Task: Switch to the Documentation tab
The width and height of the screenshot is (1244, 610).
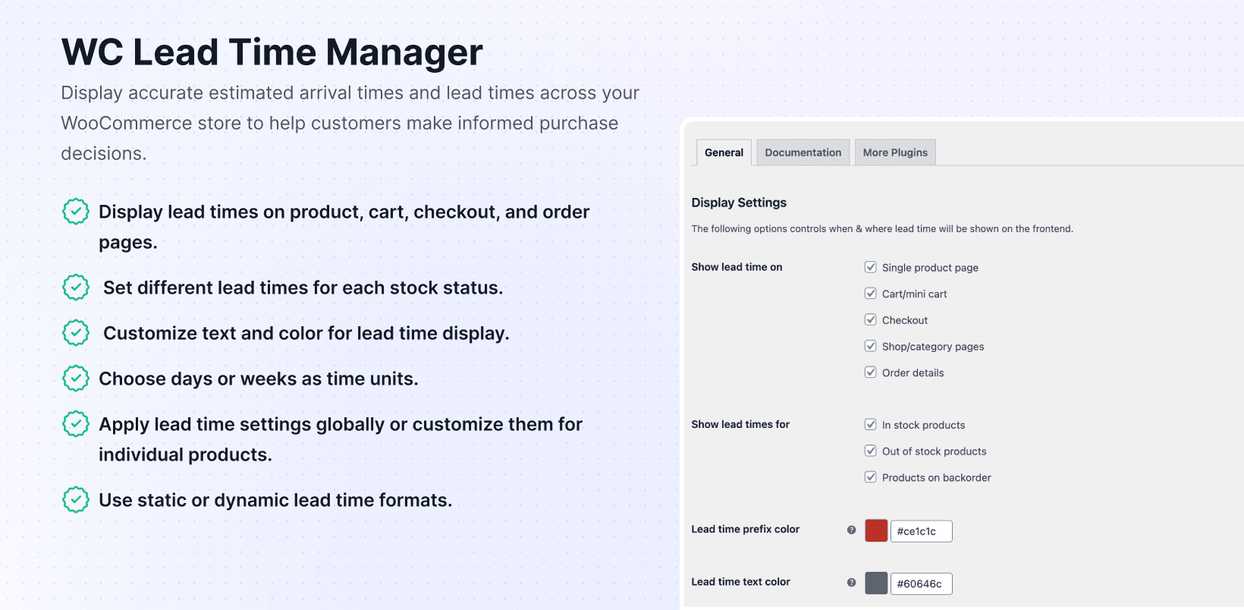Action: point(803,152)
